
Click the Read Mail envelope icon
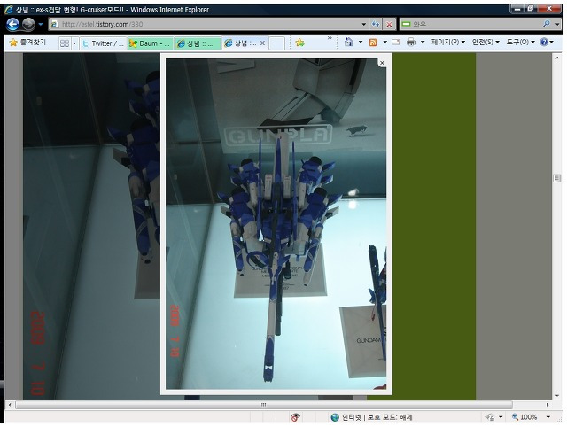click(396, 42)
